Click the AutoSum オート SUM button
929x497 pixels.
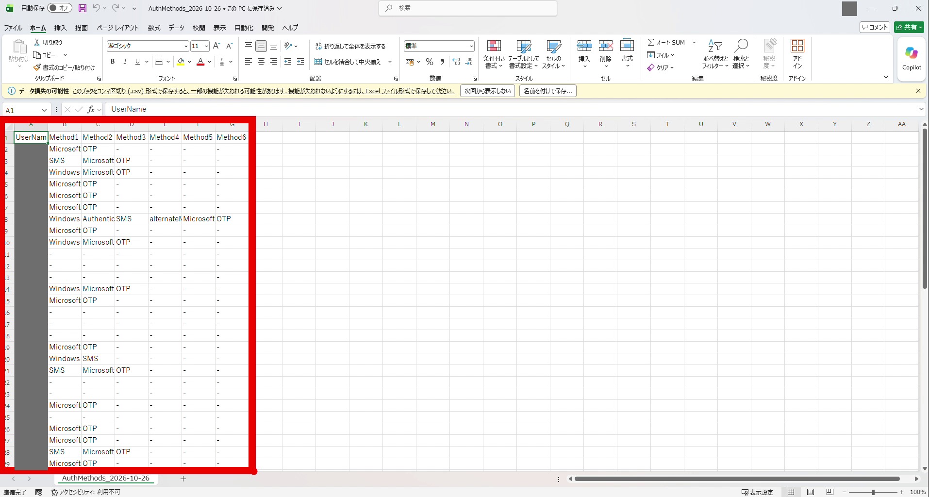[x=666, y=42]
